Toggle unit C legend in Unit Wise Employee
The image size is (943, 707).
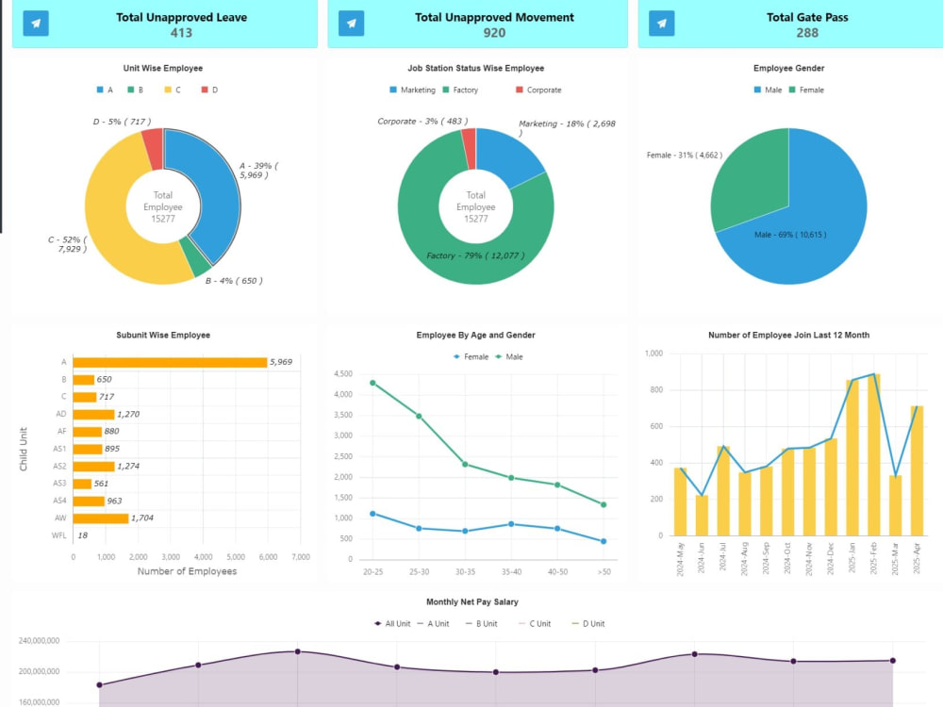[x=173, y=90]
